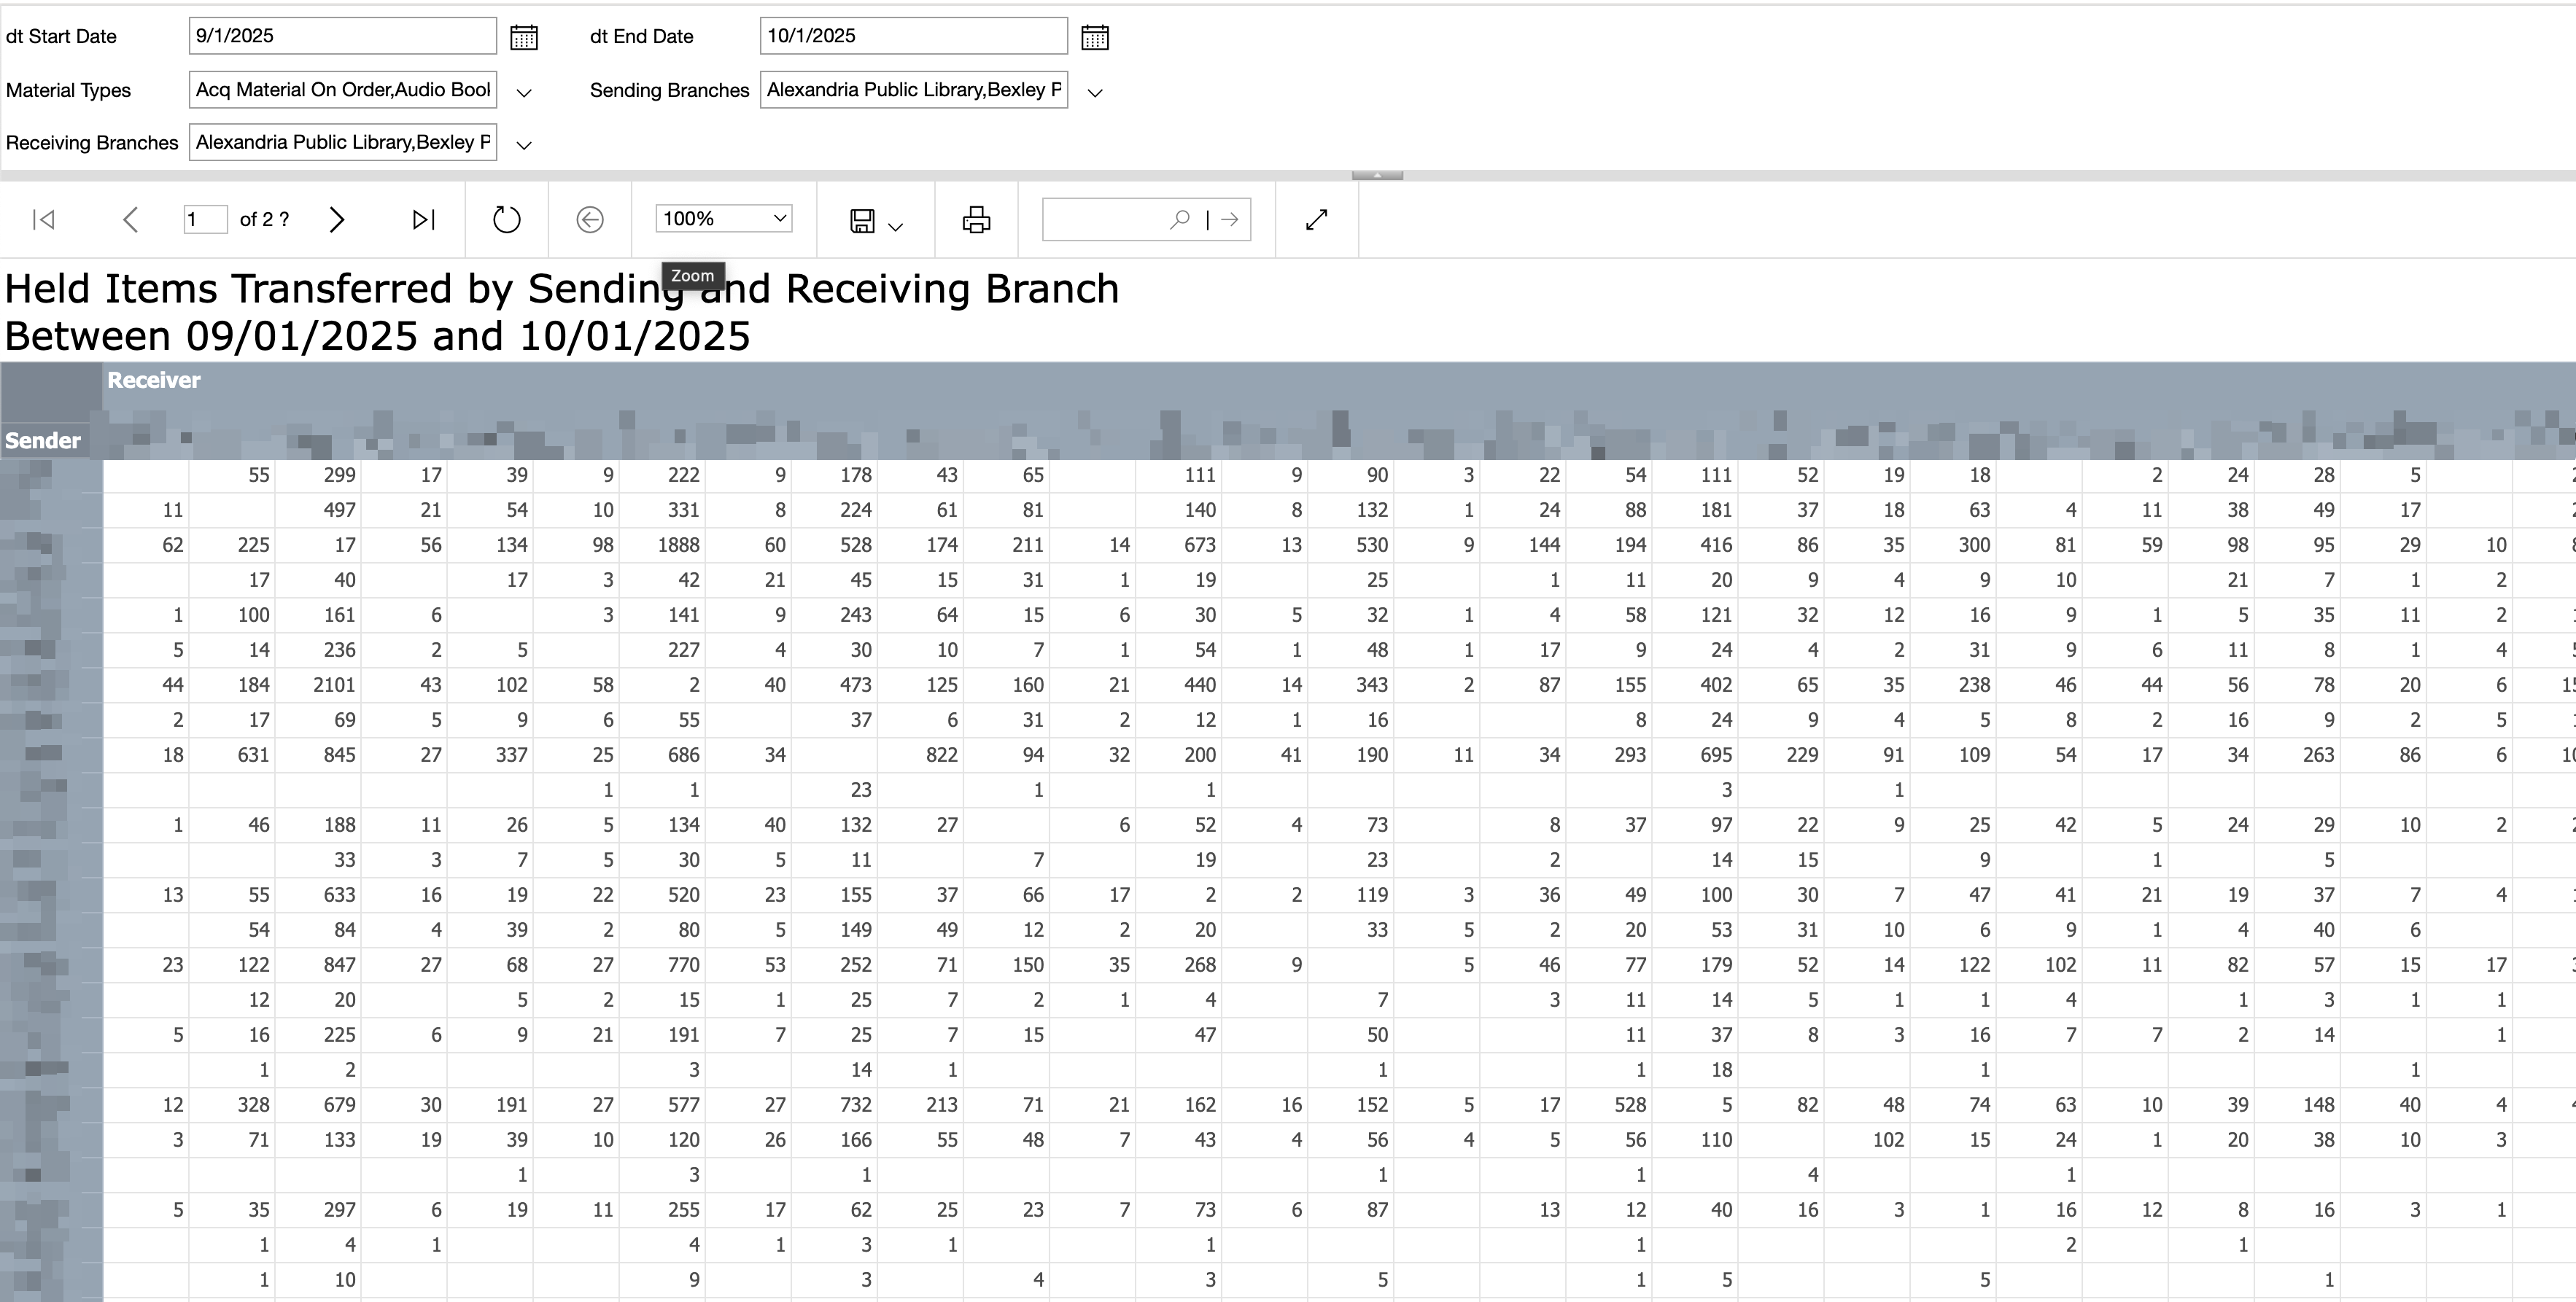Click the find next arrow
The height and width of the screenshot is (1302, 2576).
(x=1231, y=219)
